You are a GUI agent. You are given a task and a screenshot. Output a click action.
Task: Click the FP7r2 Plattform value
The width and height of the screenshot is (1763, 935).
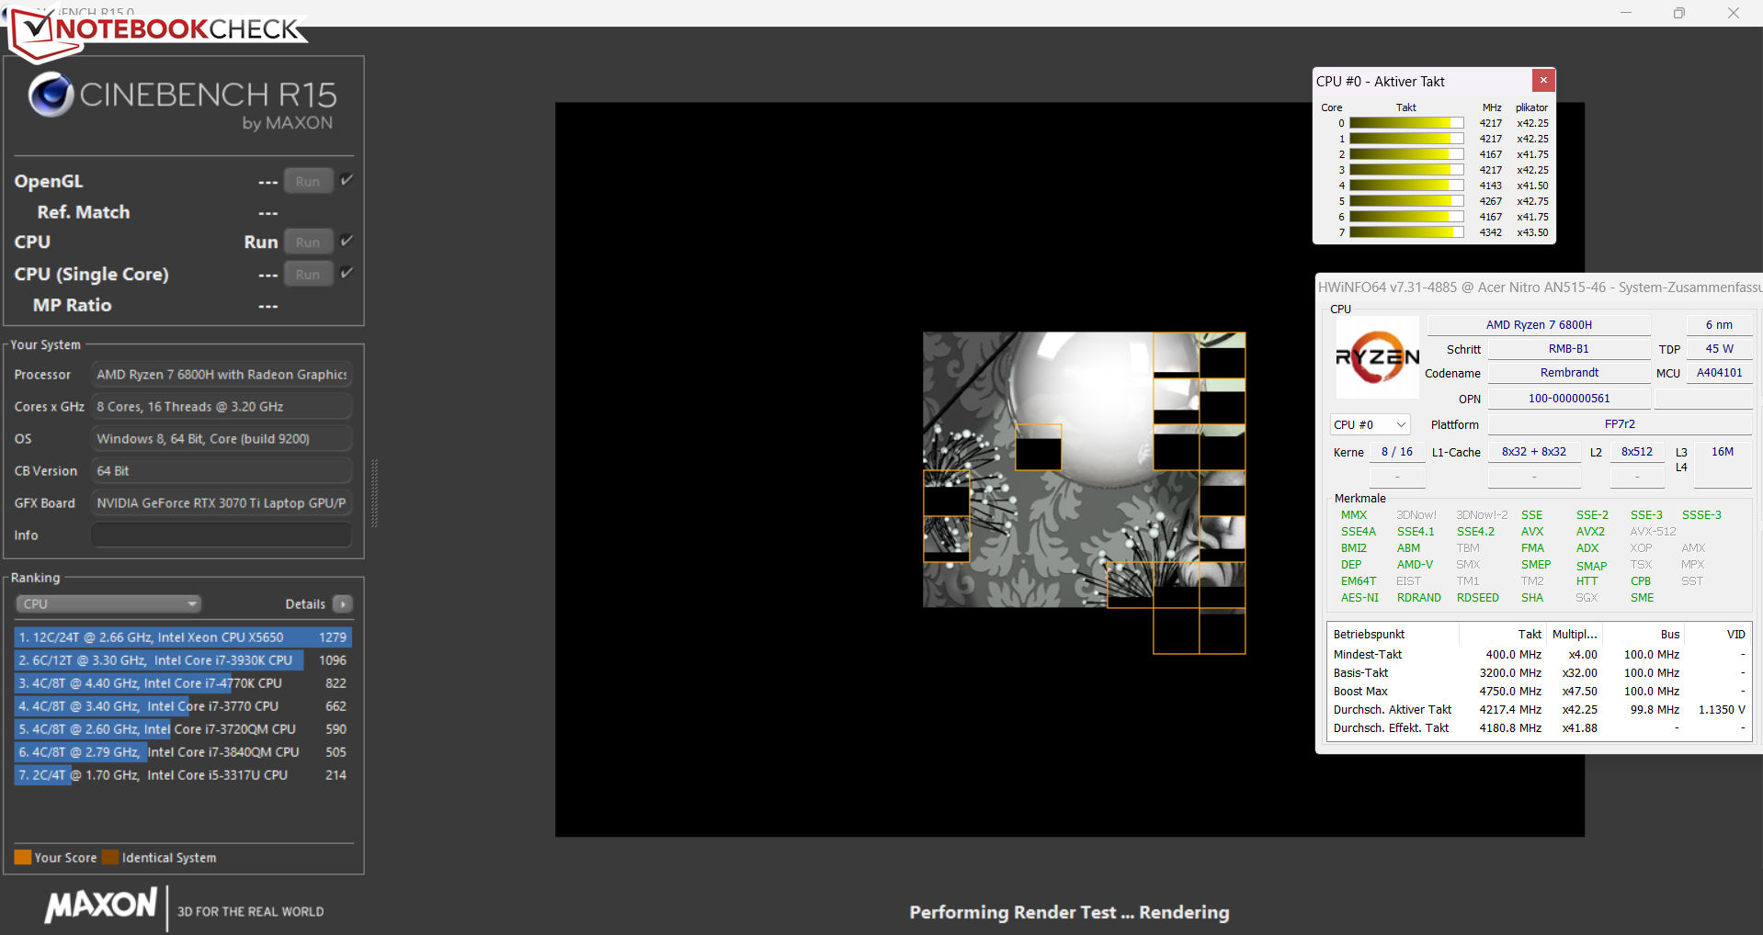(1620, 423)
